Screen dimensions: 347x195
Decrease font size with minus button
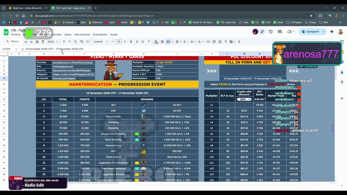point(113,42)
